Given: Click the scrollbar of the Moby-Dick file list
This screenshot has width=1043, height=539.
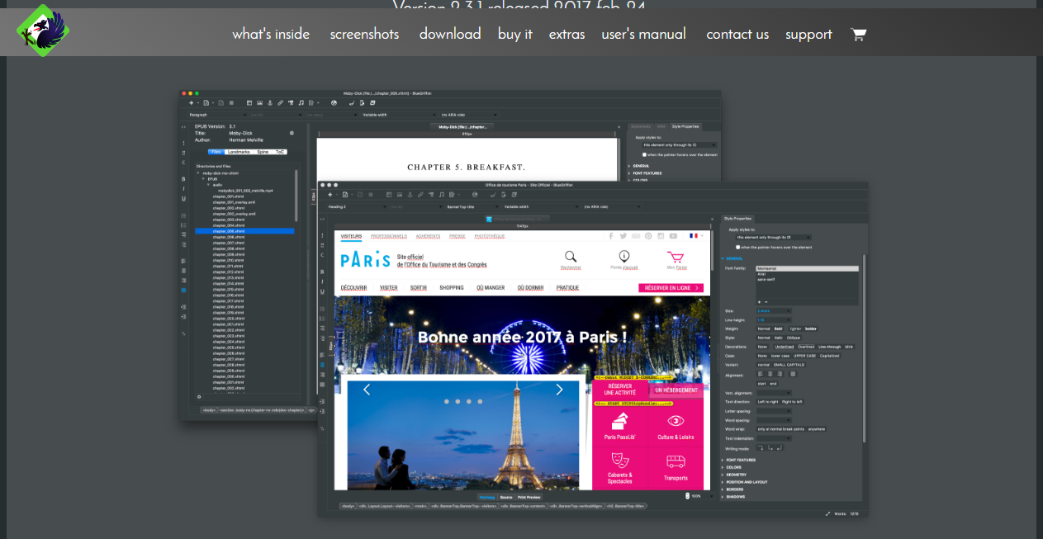Looking at the screenshot, I should point(296,196).
